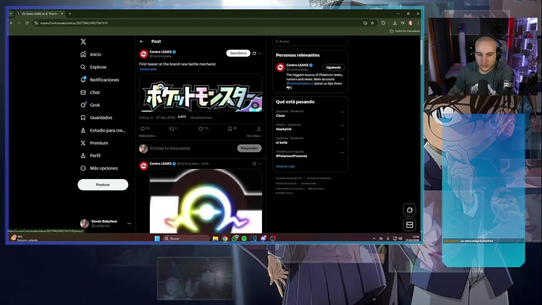Screen dimensions: 542x305
Task: Open the Pokémon logo image in post
Action: pos(201,93)
